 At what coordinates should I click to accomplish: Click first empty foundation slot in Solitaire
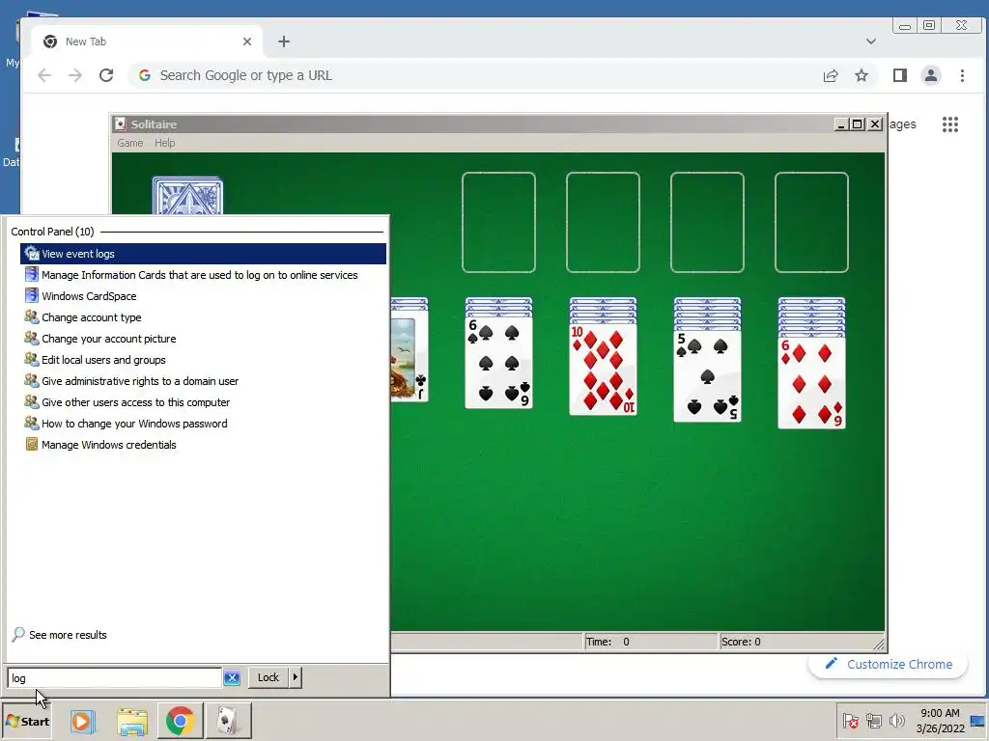499,223
